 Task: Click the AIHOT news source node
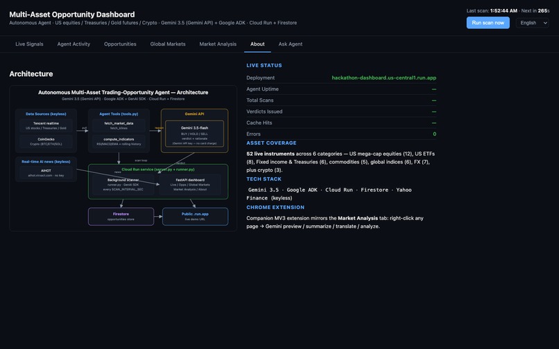(46, 172)
